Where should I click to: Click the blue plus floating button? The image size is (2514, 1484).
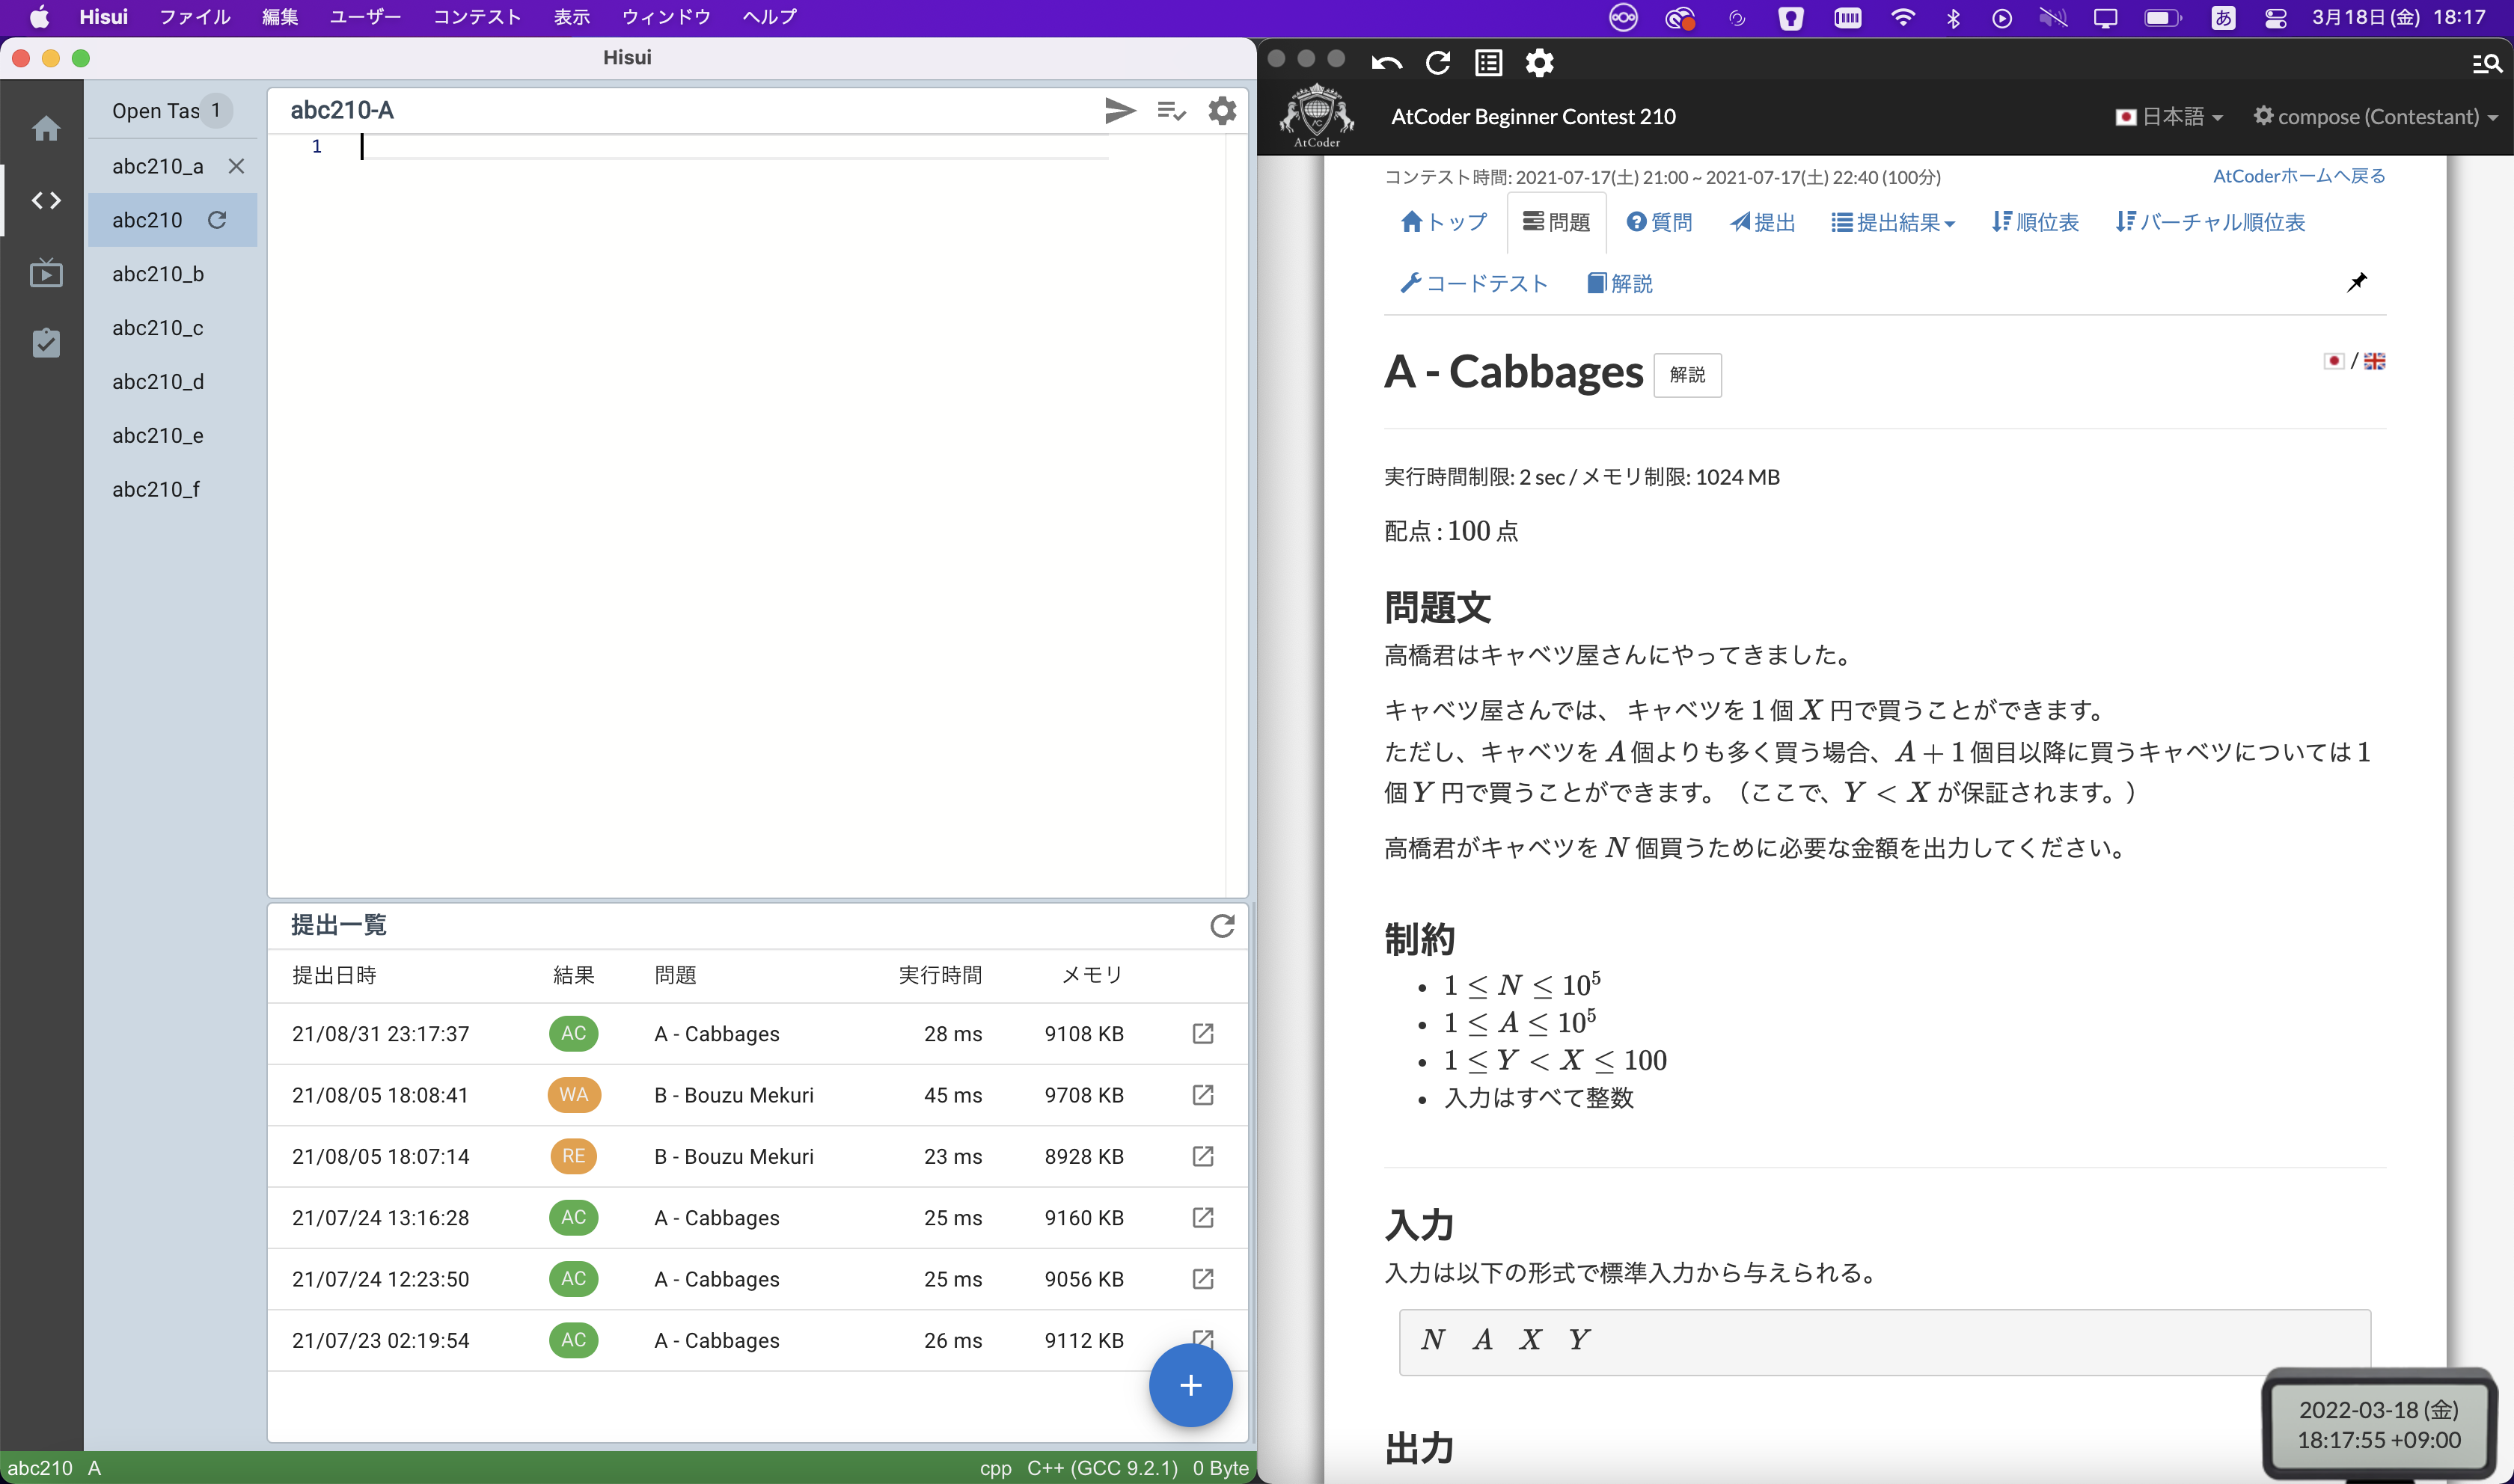click(x=1190, y=1385)
